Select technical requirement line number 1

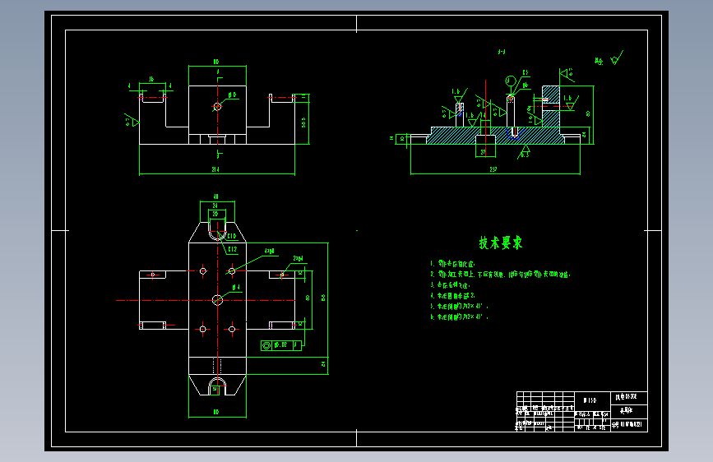pos(452,264)
